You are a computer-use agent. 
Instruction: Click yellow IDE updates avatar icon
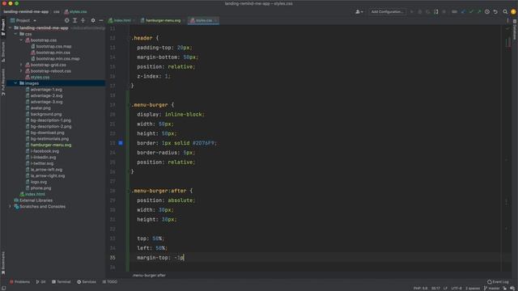pos(513,11)
